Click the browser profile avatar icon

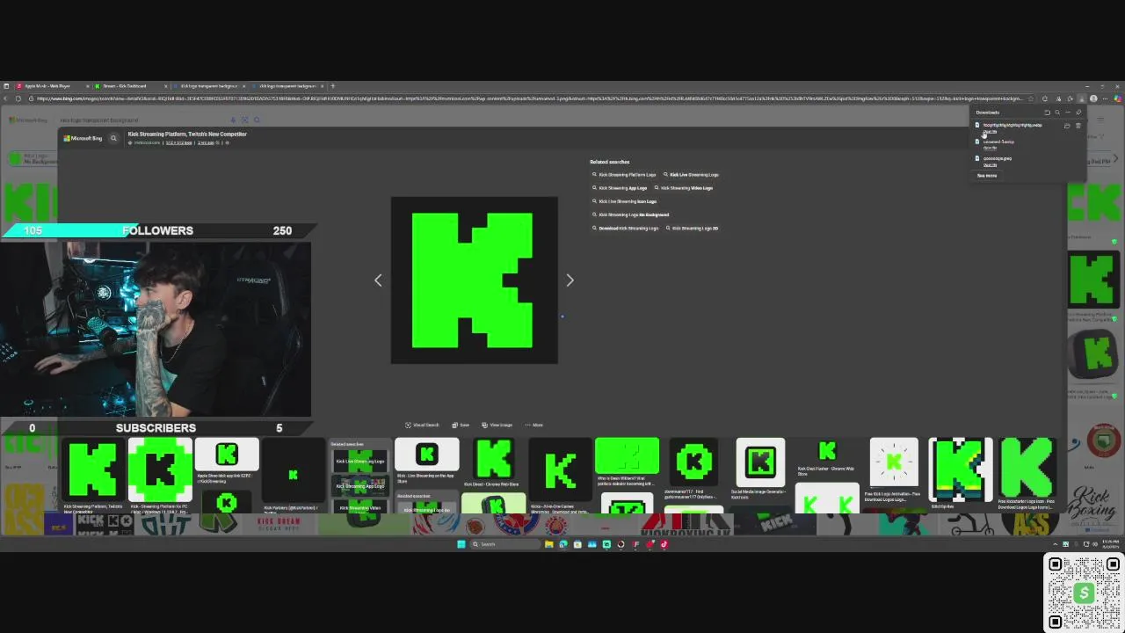point(1093,98)
